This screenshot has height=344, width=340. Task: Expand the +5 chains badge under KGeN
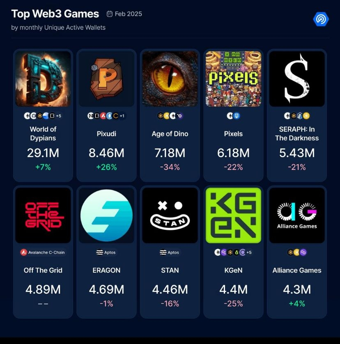tap(249, 252)
